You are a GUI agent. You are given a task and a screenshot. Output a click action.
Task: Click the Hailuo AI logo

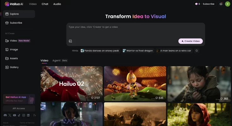point(14,4)
